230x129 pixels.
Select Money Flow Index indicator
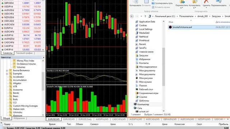point(26,61)
